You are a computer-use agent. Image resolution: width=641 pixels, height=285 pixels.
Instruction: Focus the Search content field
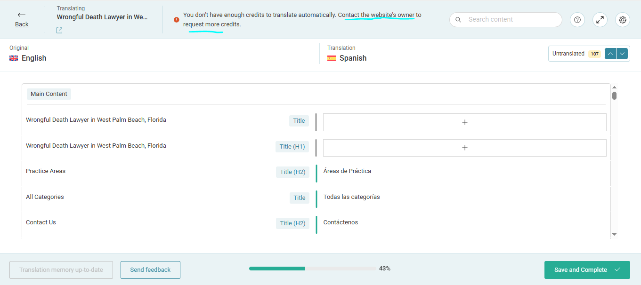pyautogui.click(x=511, y=20)
